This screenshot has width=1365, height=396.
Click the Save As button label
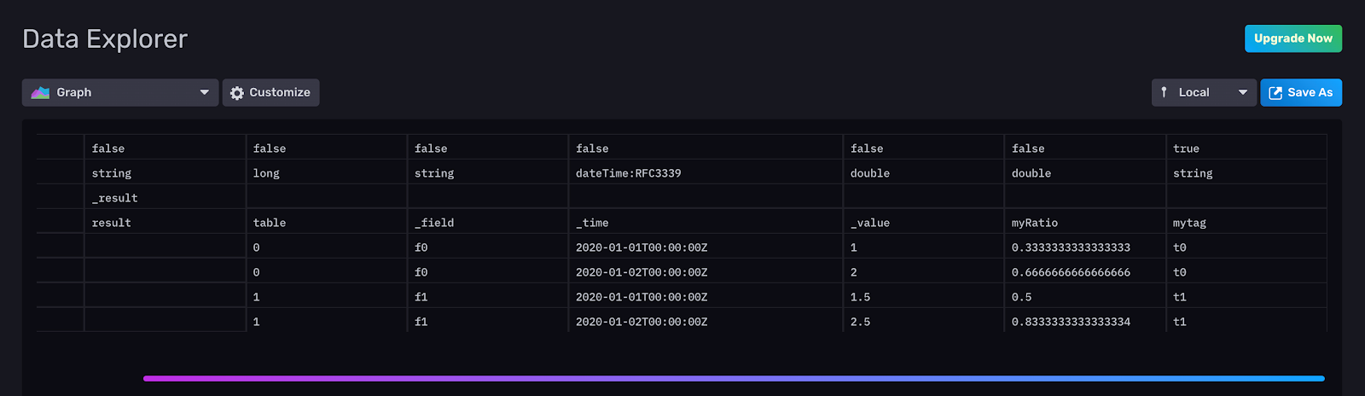[1310, 92]
